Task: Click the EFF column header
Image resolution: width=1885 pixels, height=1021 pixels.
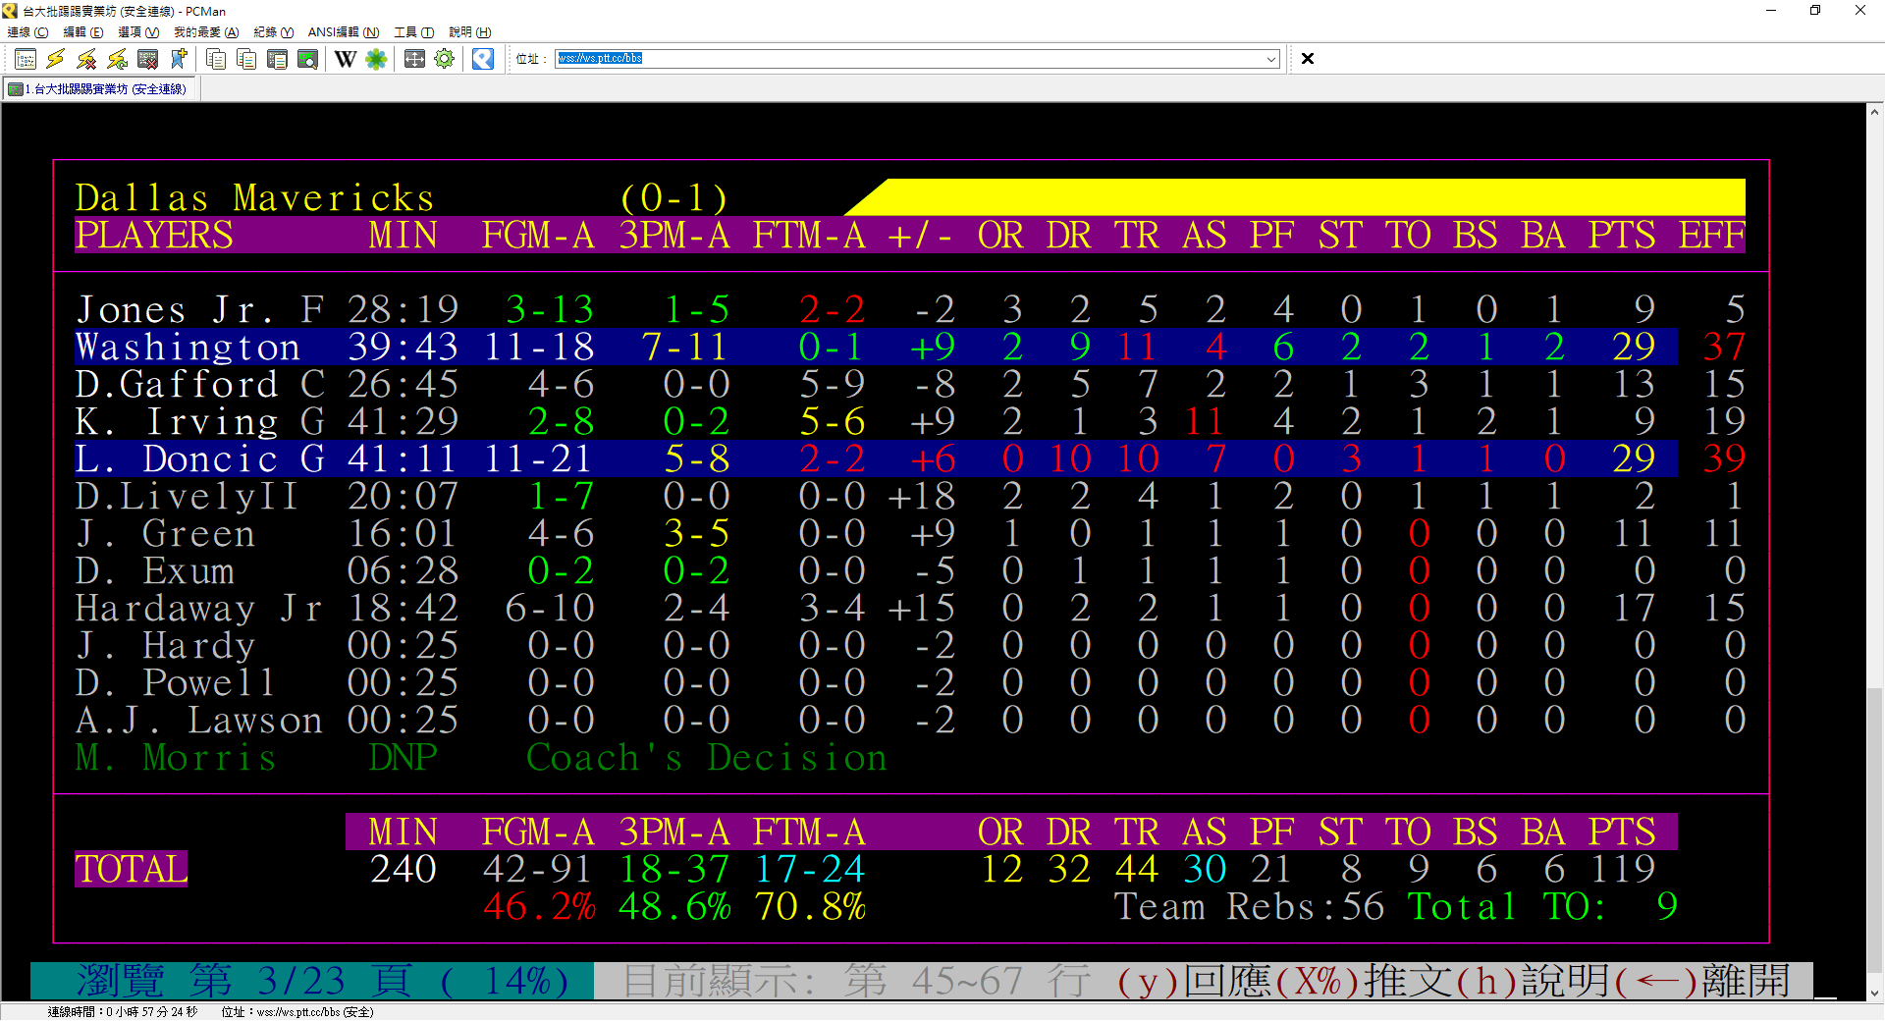Action: [1711, 236]
